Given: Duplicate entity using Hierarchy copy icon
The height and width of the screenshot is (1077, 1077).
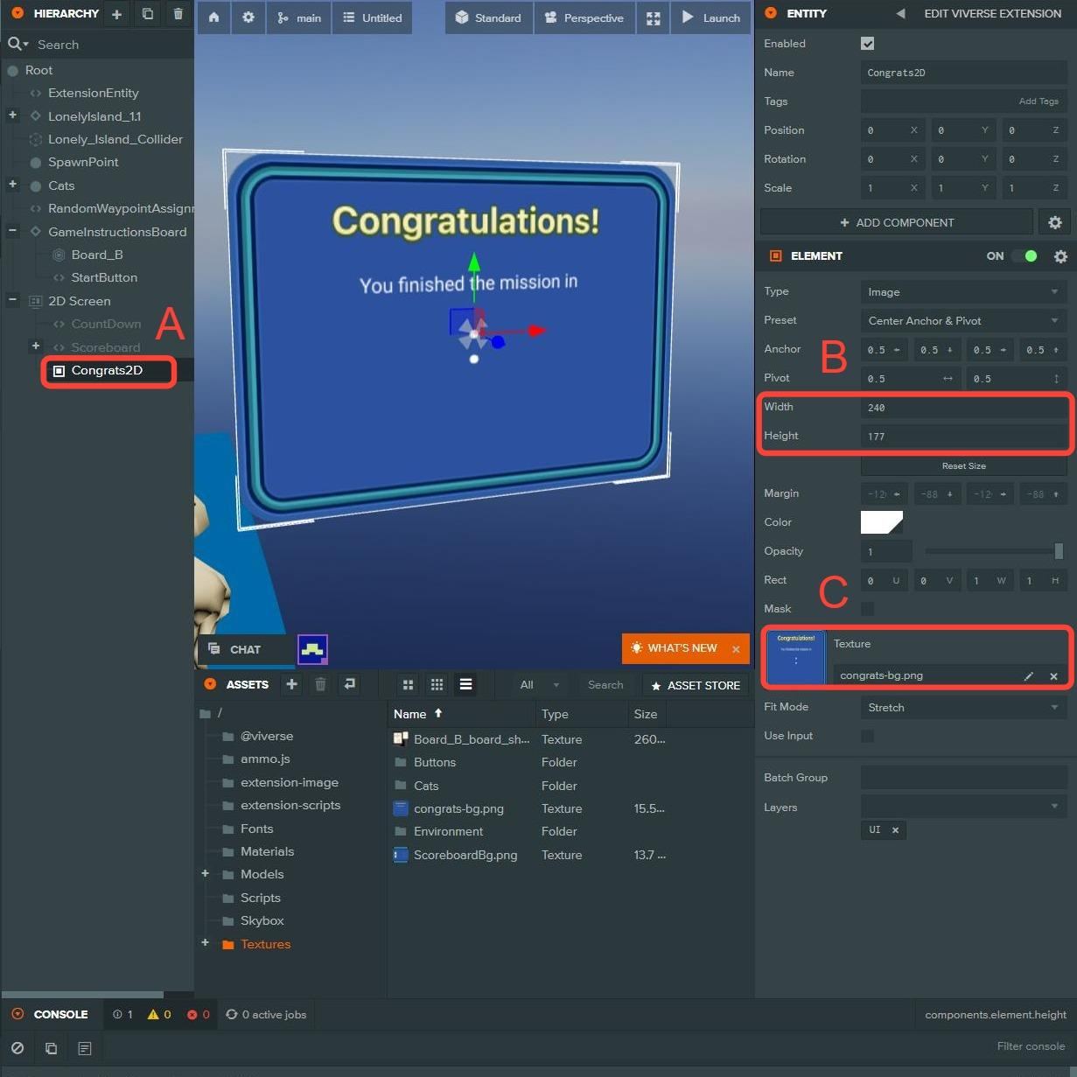Looking at the screenshot, I should point(147,14).
